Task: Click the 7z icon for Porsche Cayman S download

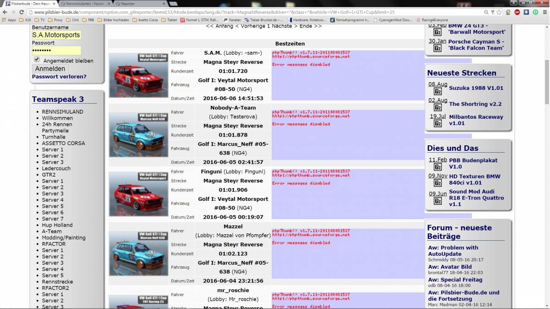Action: point(438,48)
